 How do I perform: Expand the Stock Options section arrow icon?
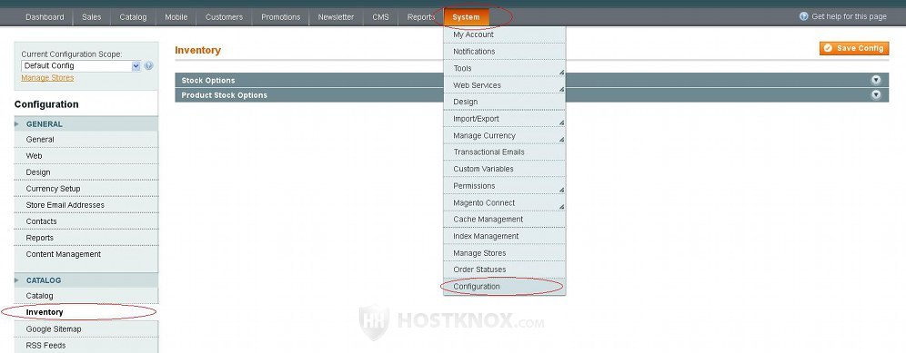[876, 80]
